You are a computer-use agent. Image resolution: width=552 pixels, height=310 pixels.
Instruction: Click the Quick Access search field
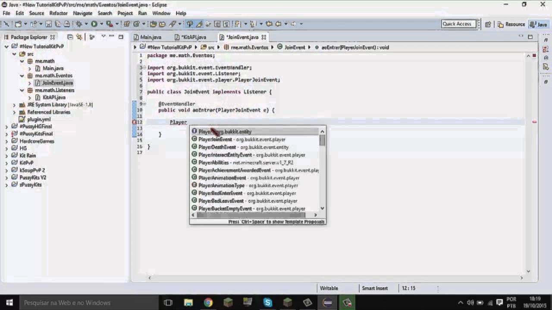pyautogui.click(x=459, y=24)
